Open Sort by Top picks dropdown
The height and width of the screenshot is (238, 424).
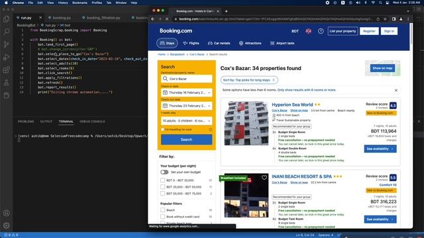(249, 80)
